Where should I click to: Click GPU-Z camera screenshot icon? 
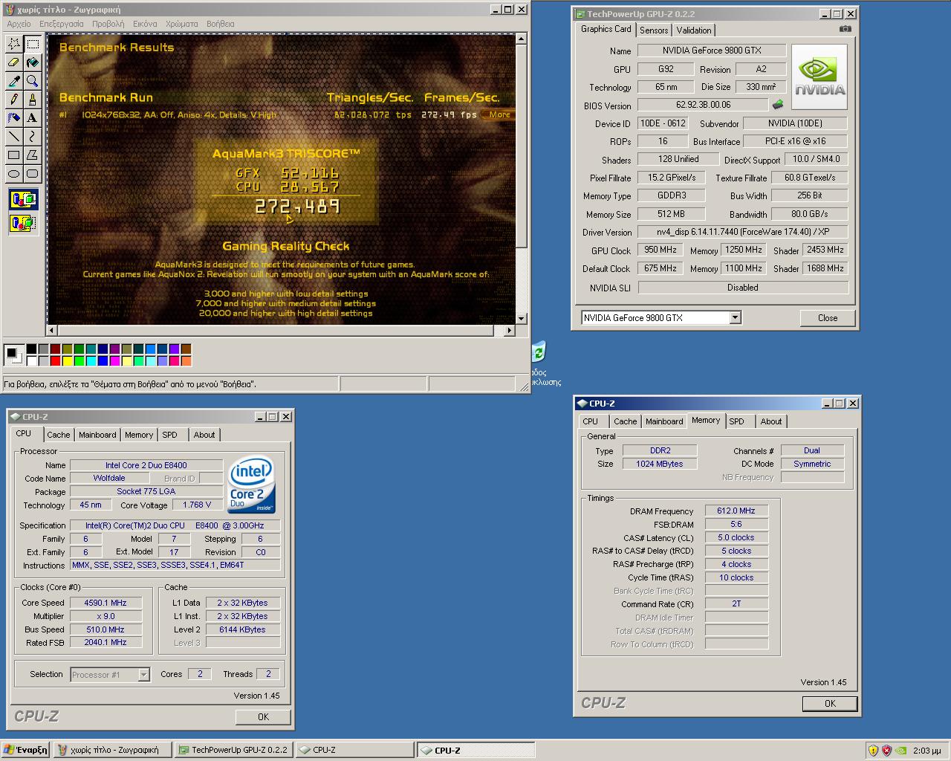[845, 29]
